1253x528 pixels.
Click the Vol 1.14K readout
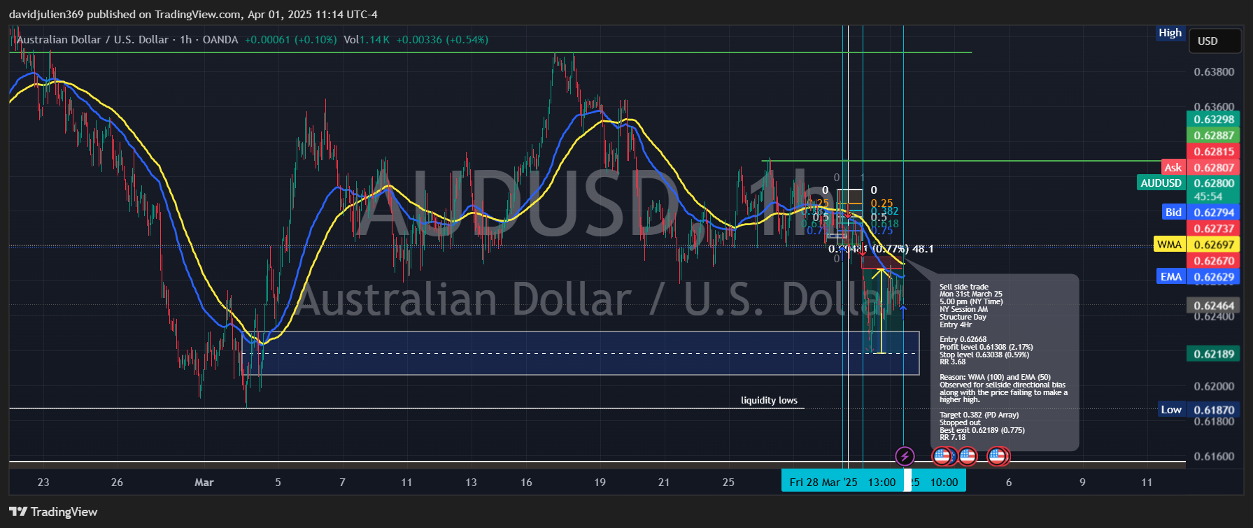tap(367, 40)
